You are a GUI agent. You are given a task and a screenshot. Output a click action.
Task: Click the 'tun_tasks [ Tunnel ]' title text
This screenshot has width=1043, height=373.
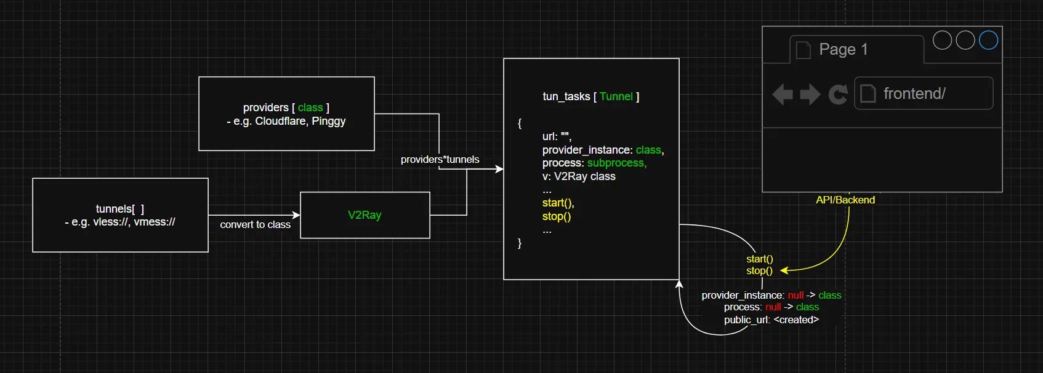[x=591, y=96]
